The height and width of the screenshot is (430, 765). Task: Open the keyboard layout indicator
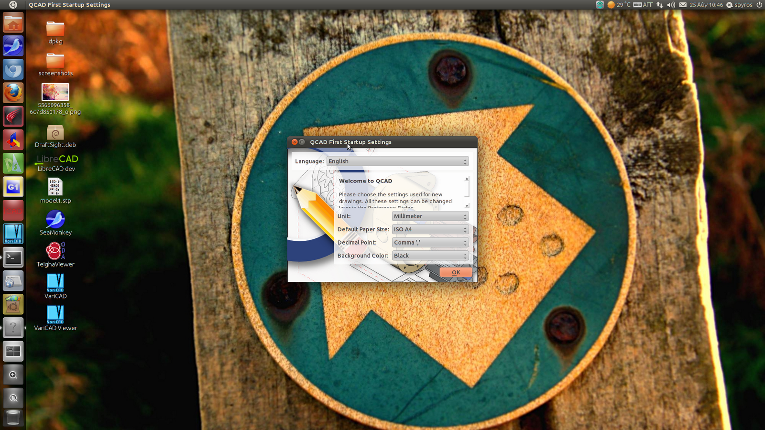point(643,5)
